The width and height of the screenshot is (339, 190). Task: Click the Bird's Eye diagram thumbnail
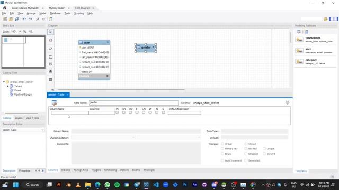click(x=23, y=52)
